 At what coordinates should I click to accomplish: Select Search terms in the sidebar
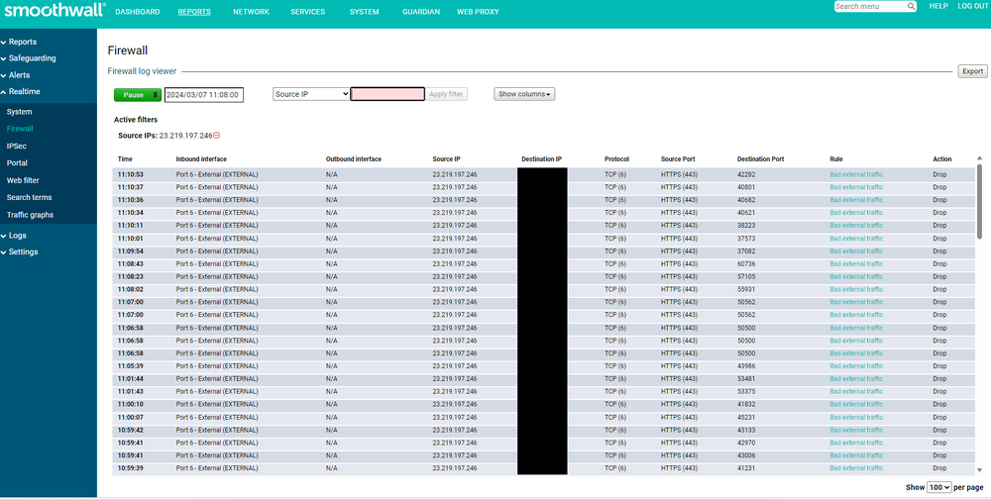point(29,198)
